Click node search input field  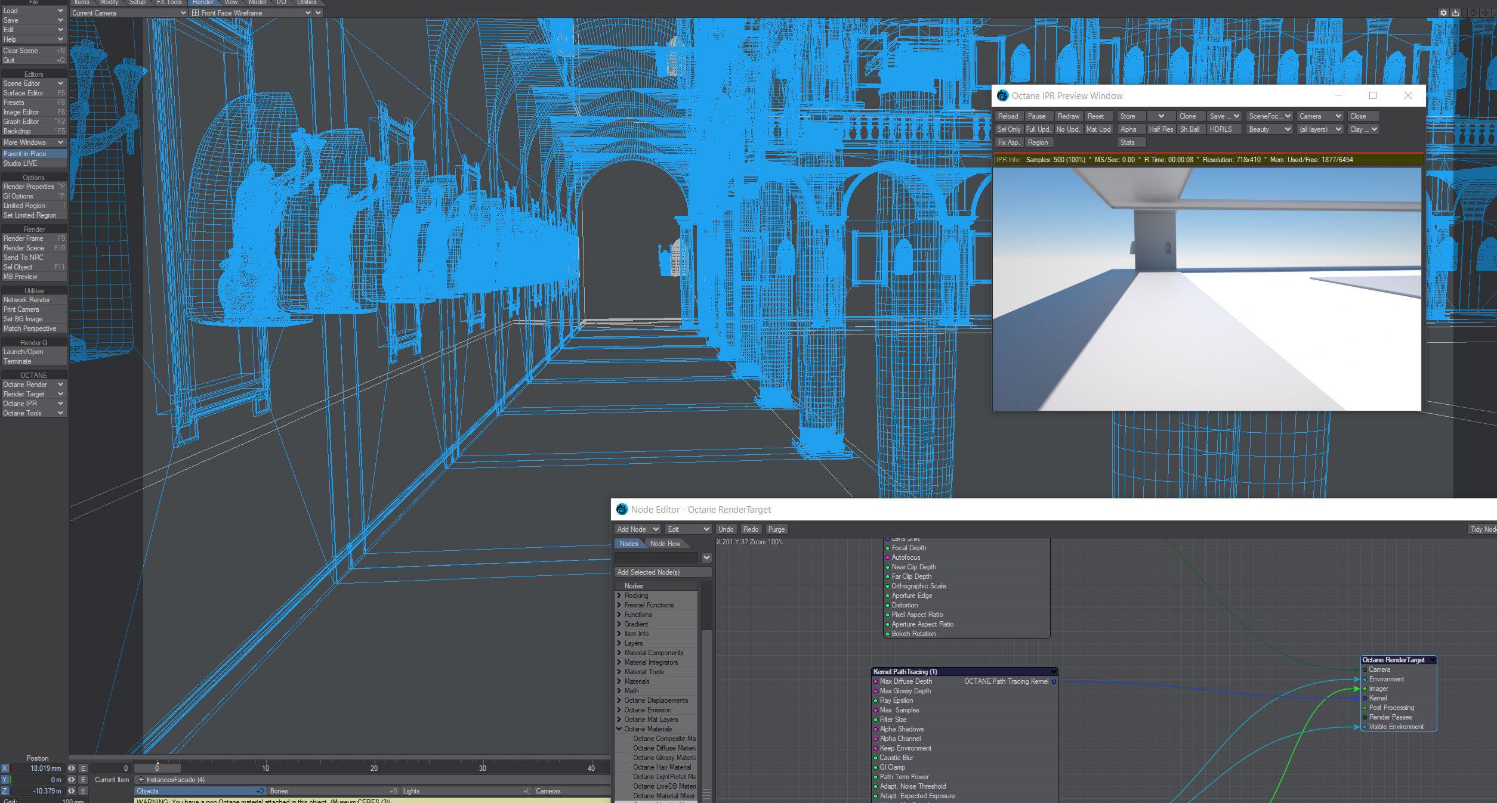click(x=656, y=558)
